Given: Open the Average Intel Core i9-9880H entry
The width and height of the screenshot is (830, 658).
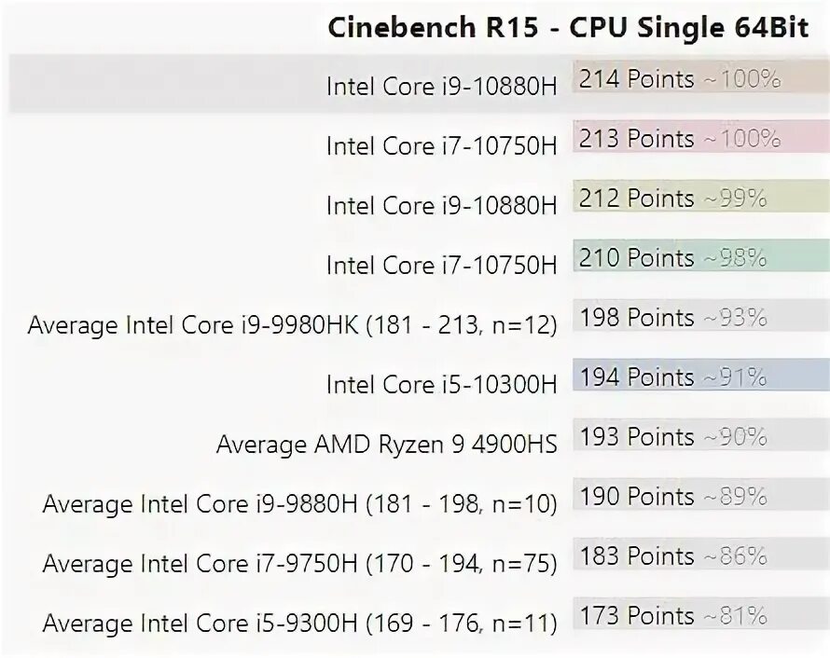Looking at the screenshot, I should click(299, 504).
